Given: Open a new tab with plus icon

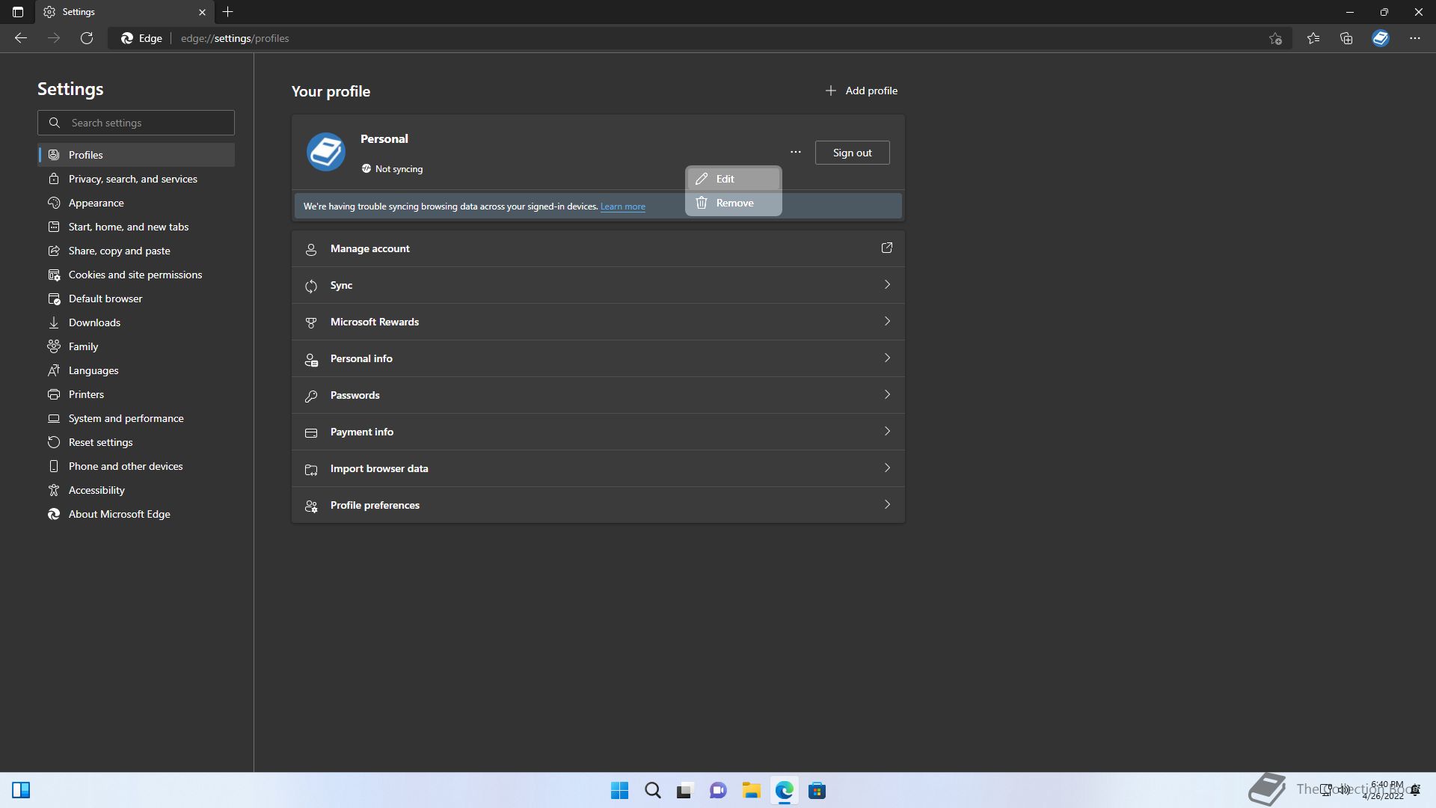Looking at the screenshot, I should pyautogui.click(x=228, y=12).
